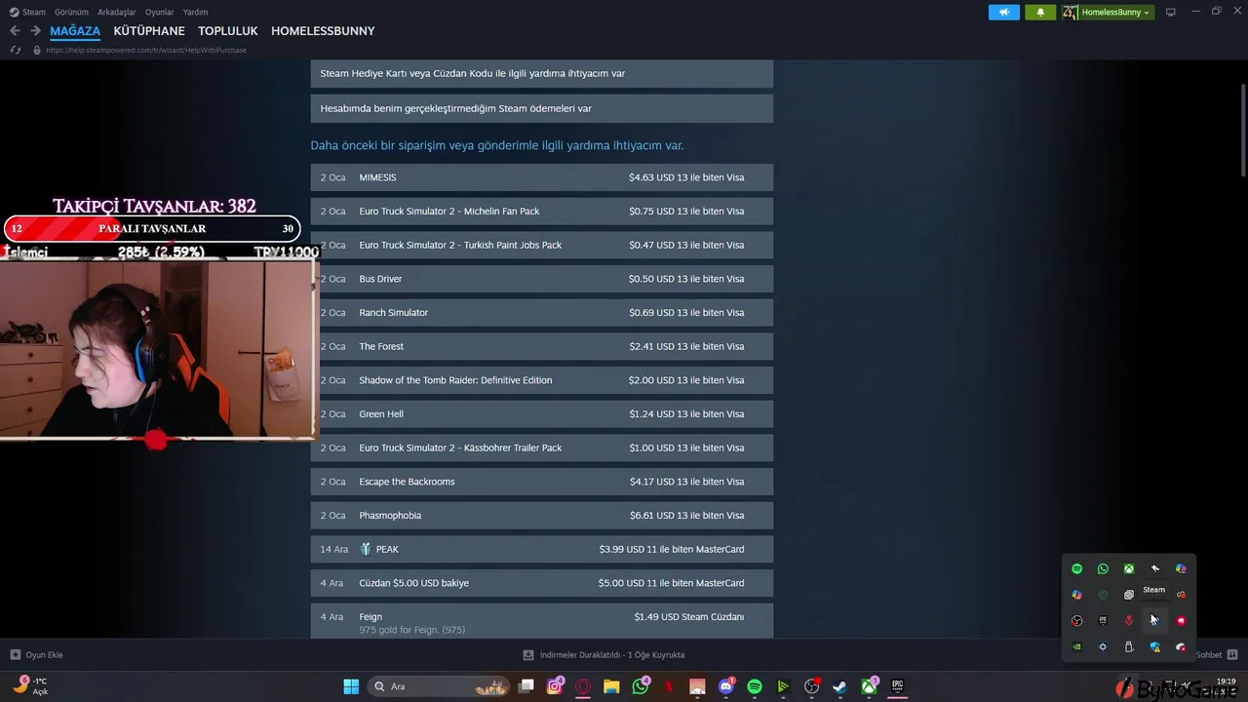The height and width of the screenshot is (702, 1248).
Task: Click the blue gear icon in the tray popup
Action: click(1103, 646)
